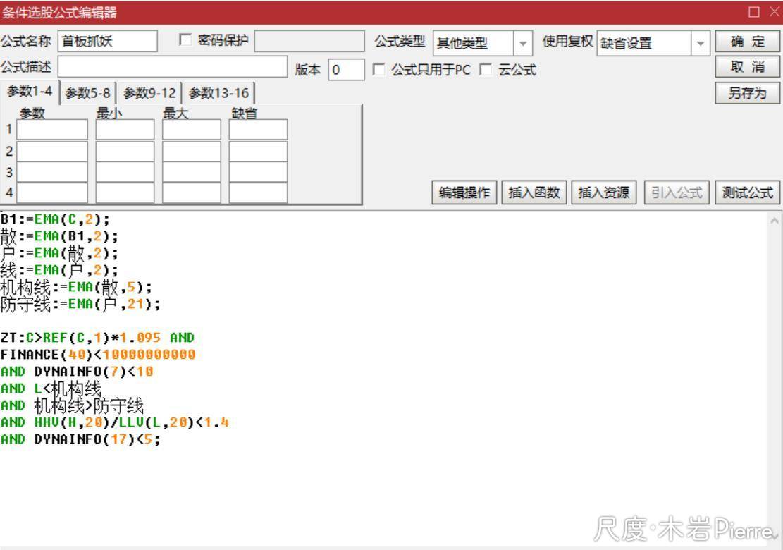The image size is (783, 550).
Task: Click the 另存为 save-as button
Action: (747, 92)
